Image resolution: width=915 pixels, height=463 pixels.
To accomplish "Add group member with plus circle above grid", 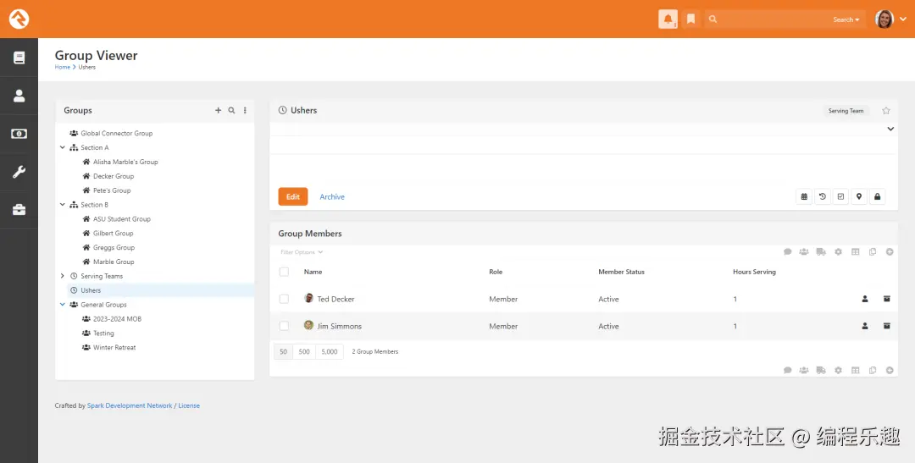I will pyautogui.click(x=890, y=252).
